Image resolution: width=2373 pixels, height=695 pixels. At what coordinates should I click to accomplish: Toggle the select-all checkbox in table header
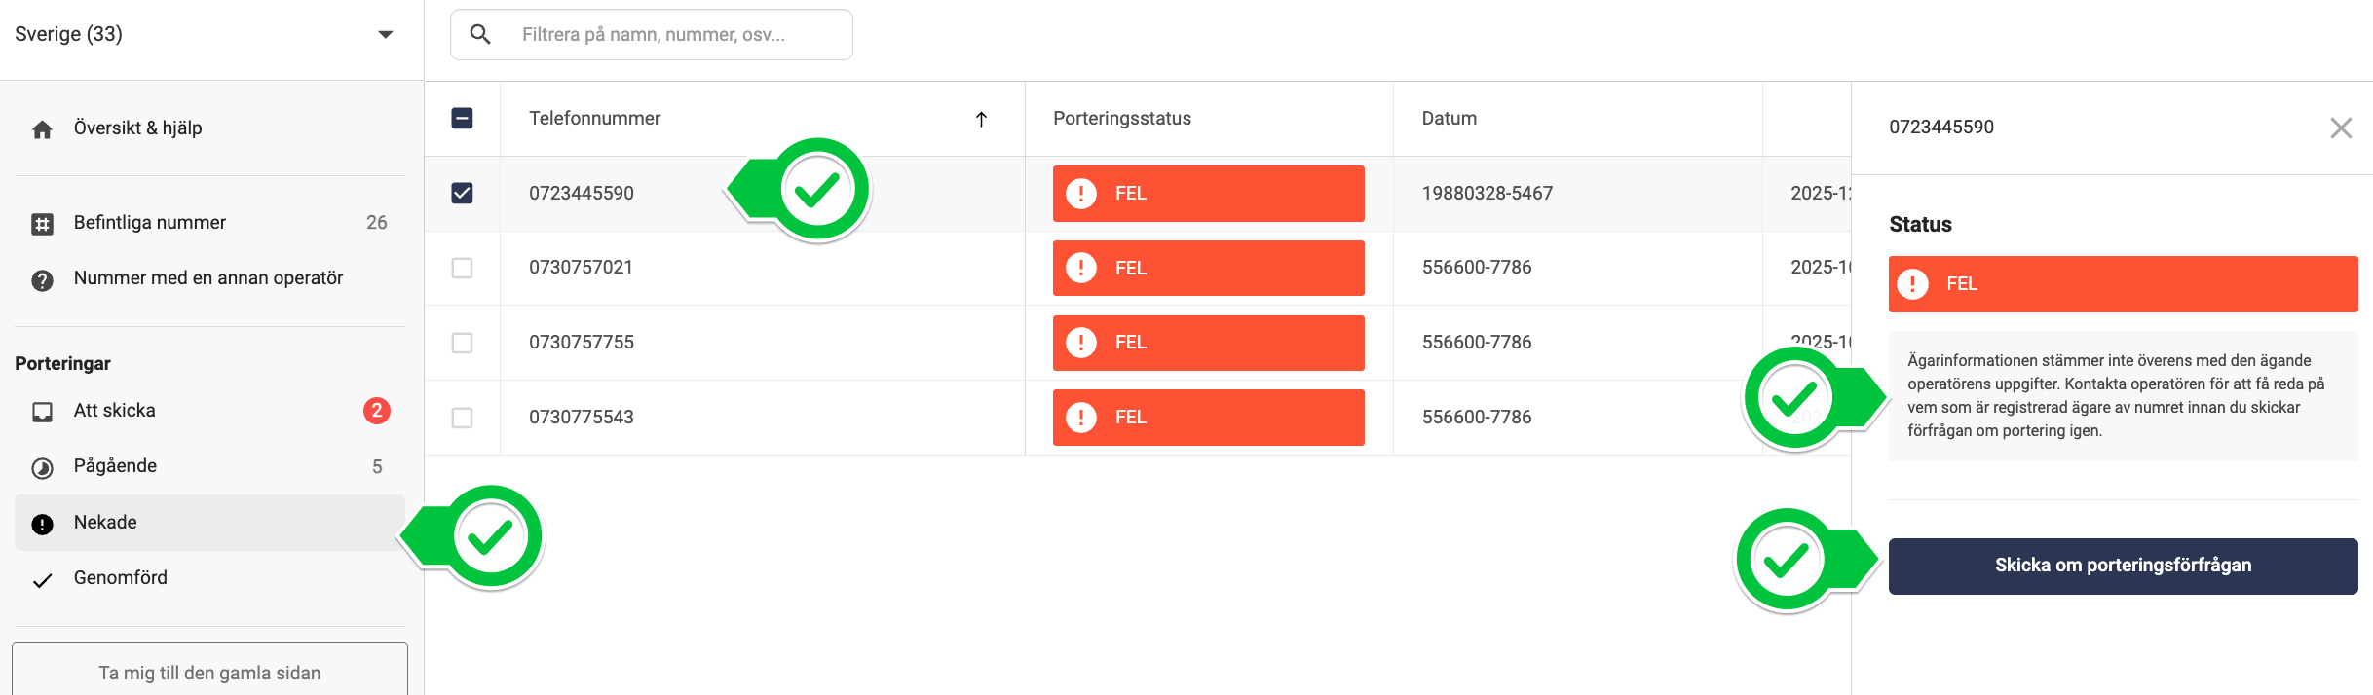tap(463, 118)
